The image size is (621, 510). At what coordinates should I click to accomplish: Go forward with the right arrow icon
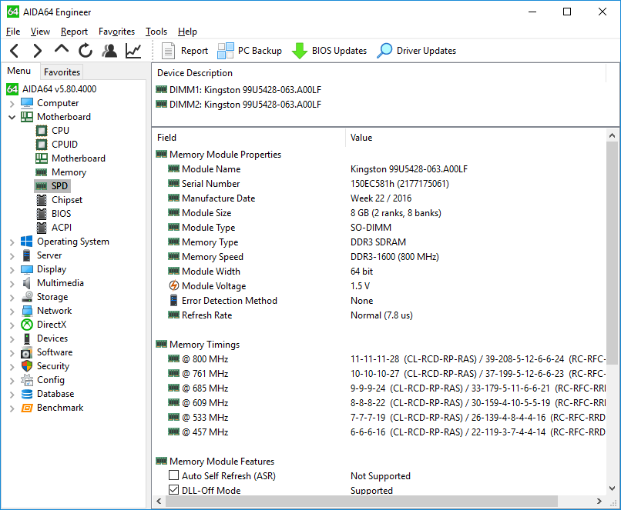[x=38, y=51]
